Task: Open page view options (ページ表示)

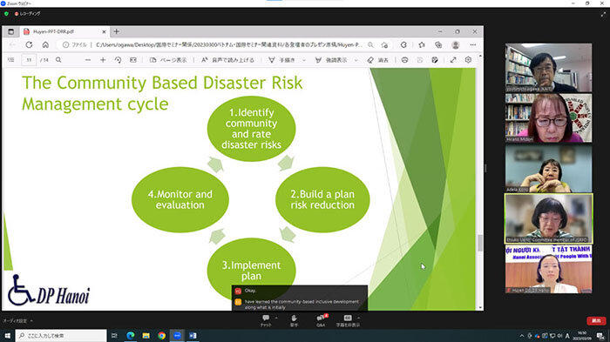Action: (168, 60)
